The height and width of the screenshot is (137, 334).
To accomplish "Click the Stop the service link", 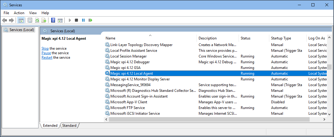I will point(45,48).
